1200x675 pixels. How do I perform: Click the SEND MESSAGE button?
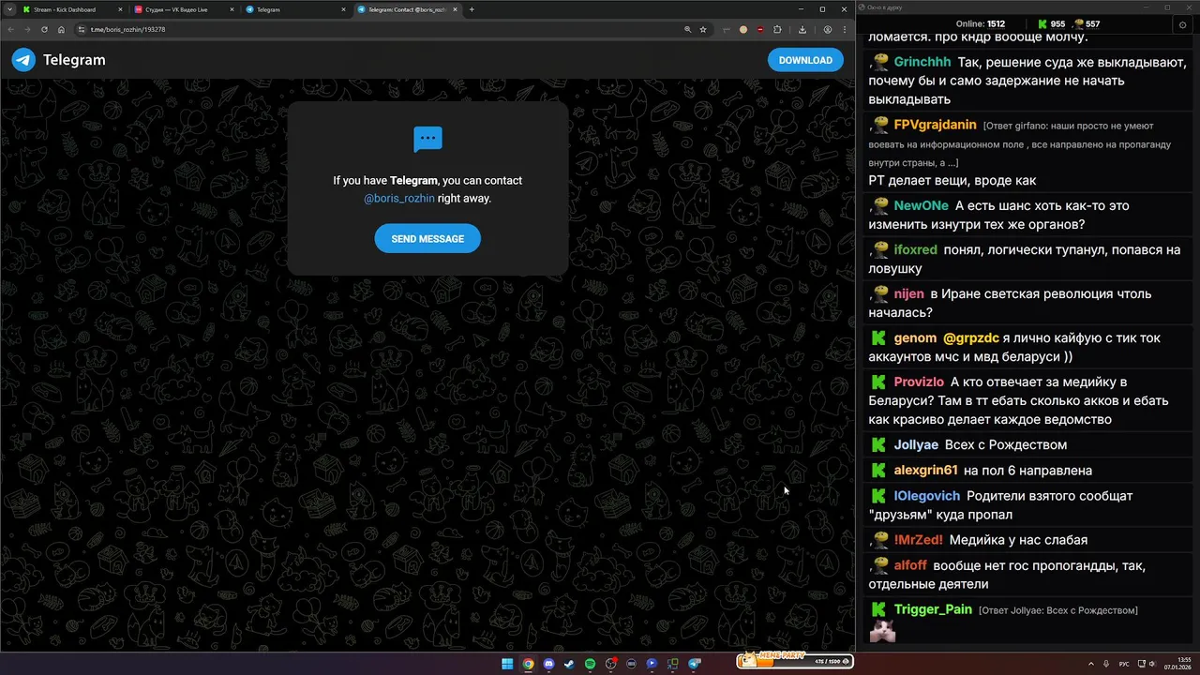[427, 239]
